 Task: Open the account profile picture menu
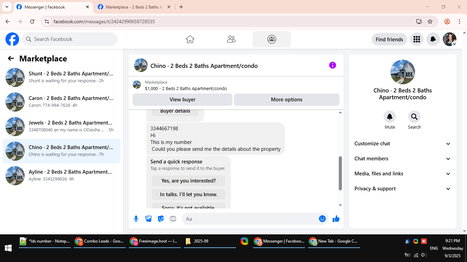[450, 39]
